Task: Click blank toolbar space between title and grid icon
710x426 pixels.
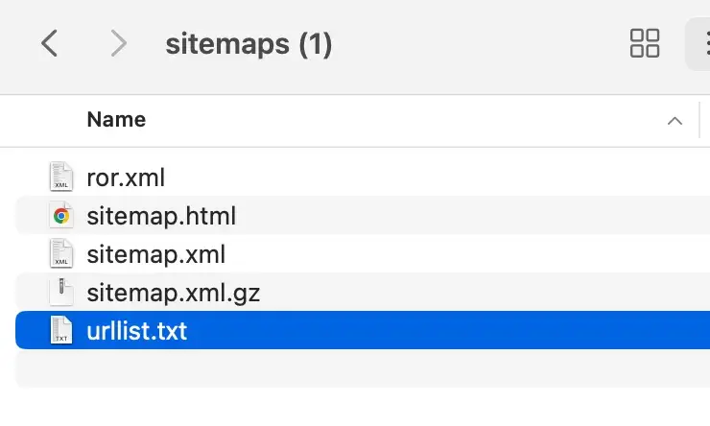Action: pyautogui.click(x=480, y=44)
